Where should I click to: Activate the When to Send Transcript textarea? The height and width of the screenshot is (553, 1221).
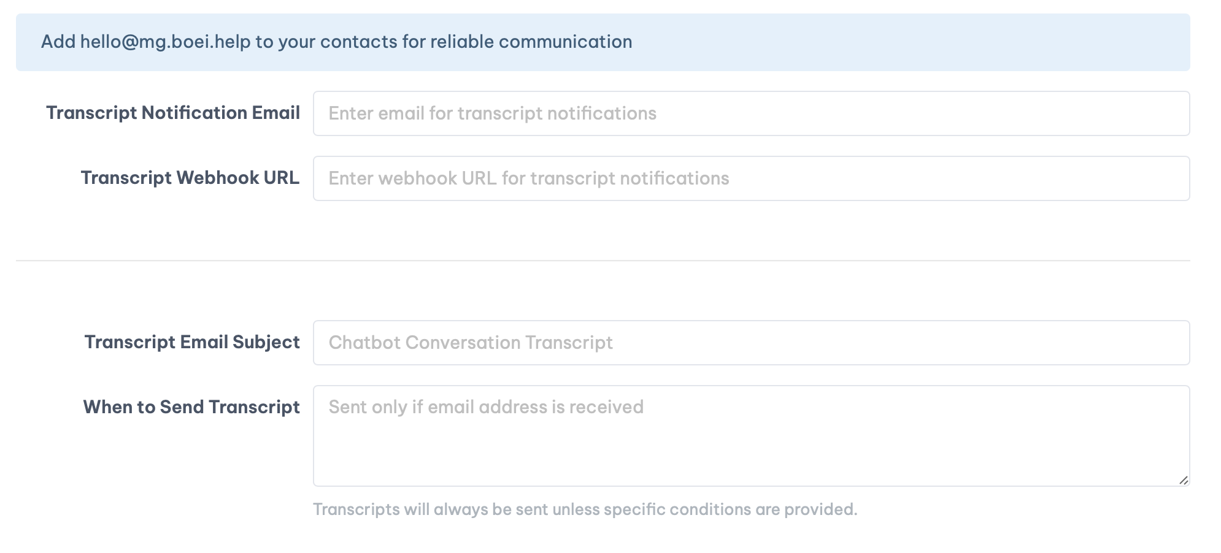[x=751, y=435]
